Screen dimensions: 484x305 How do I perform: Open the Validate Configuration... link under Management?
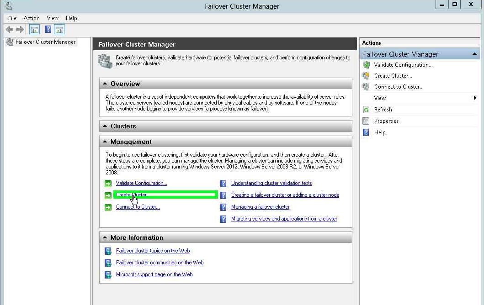pos(141,183)
